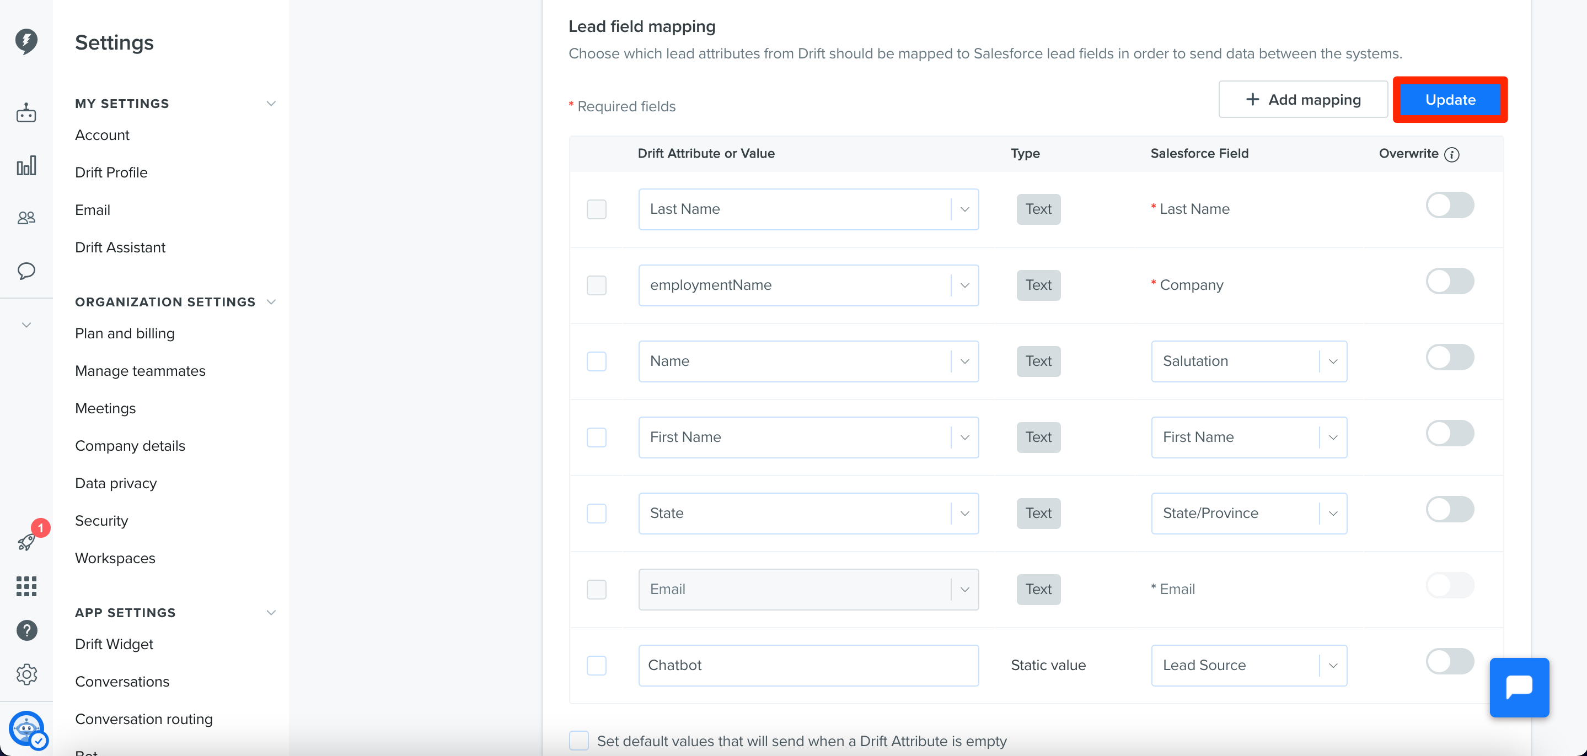Open Plan and billing page
The width and height of the screenshot is (1587, 756).
(125, 333)
